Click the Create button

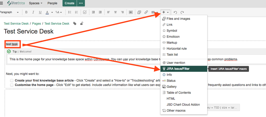pyautogui.click(x=69, y=3)
